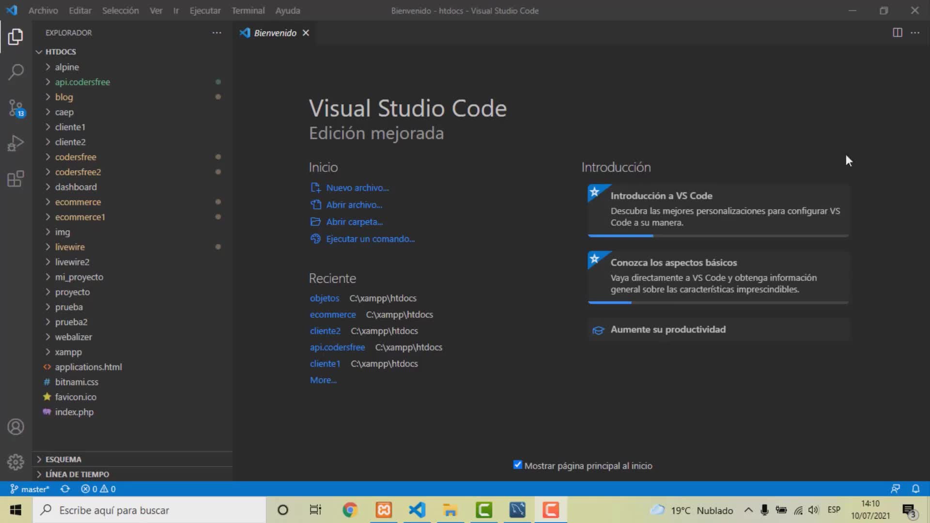
Task: Open Aumente su productividad walkthrough
Action: point(718,330)
